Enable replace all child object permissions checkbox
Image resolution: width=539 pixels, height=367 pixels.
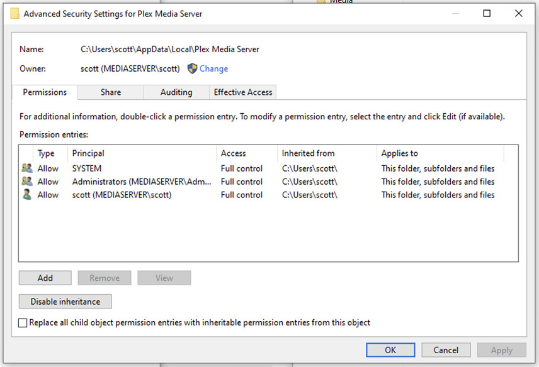pyautogui.click(x=23, y=323)
